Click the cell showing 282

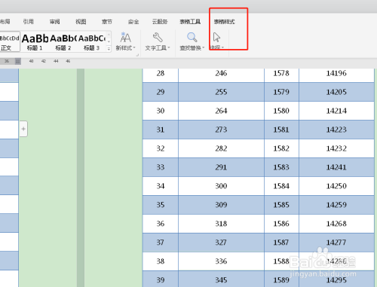221,148
